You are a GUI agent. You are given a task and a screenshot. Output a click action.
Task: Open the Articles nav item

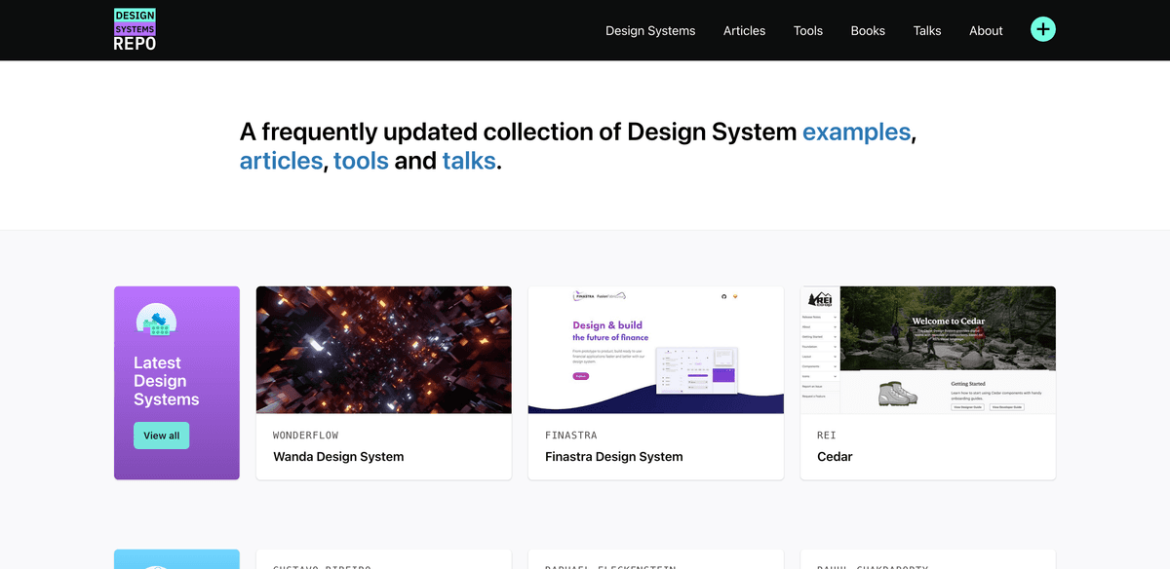click(744, 30)
